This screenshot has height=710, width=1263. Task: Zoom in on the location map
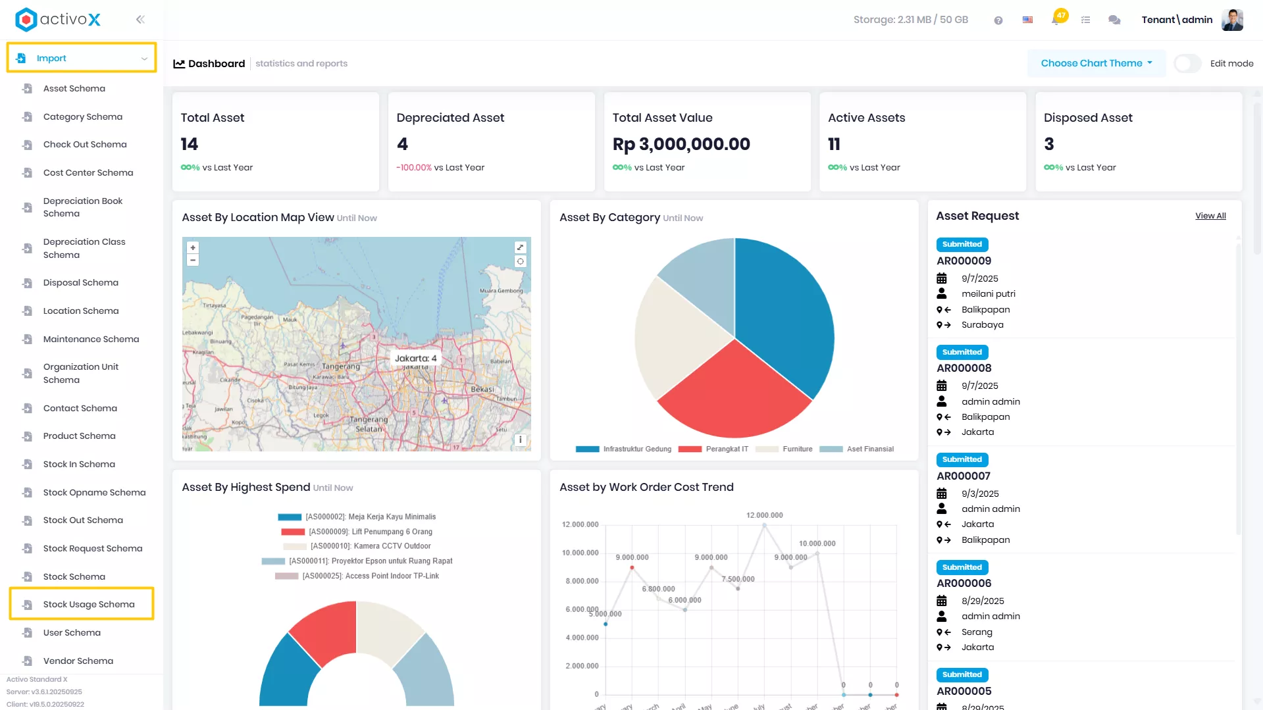pos(193,248)
